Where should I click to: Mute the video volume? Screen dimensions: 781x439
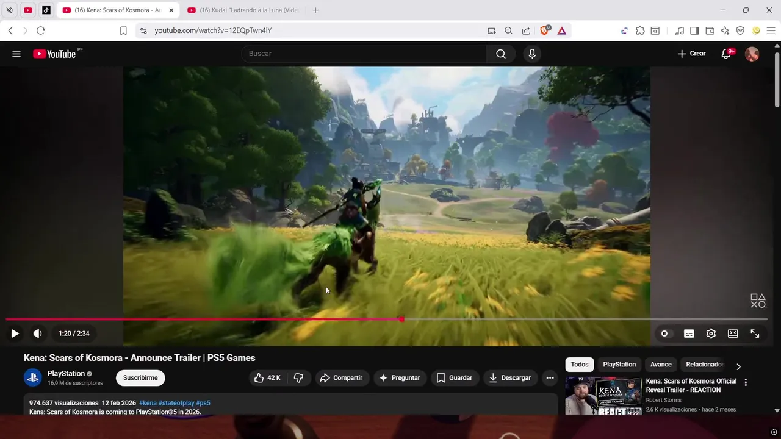click(x=38, y=334)
